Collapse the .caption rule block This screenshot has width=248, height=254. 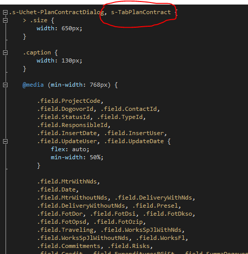pos(5,52)
